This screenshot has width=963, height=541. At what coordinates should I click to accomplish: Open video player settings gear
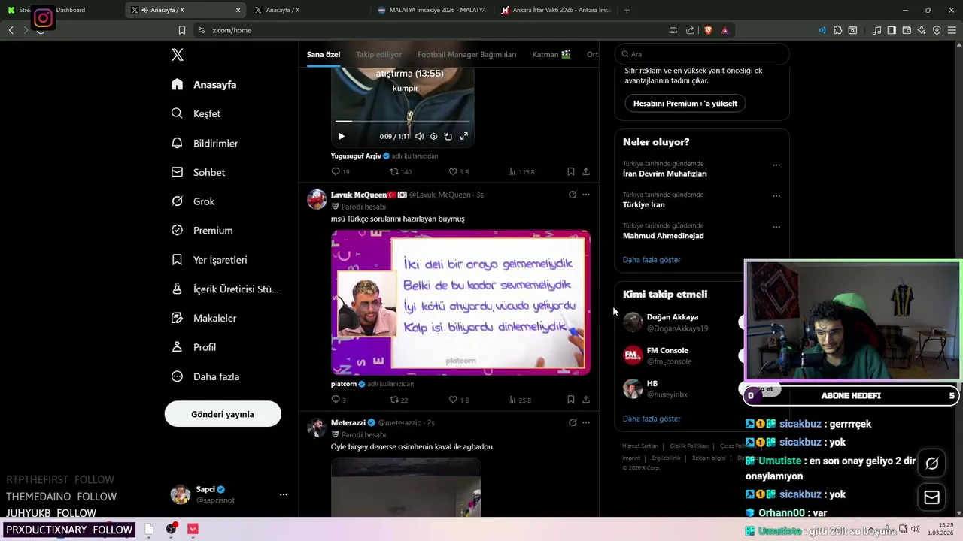tap(433, 136)
